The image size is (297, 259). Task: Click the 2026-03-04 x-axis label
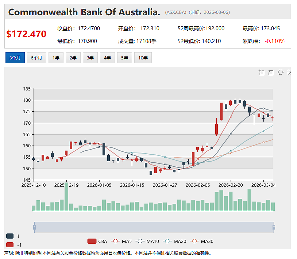click(263, 185)
